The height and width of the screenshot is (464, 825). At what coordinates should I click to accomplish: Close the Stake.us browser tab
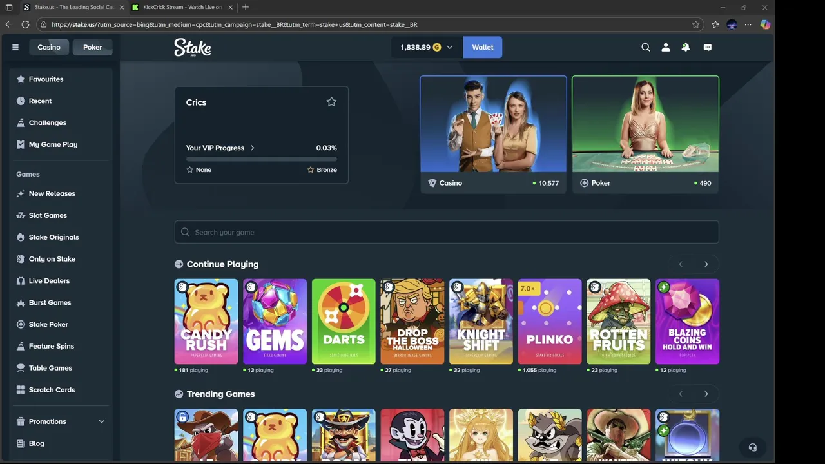121,7
